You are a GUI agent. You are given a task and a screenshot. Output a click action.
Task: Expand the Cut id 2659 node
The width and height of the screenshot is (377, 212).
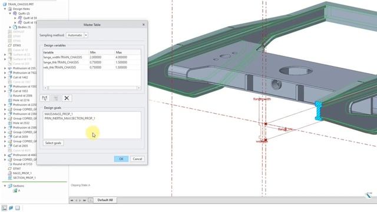coord(5,137)
